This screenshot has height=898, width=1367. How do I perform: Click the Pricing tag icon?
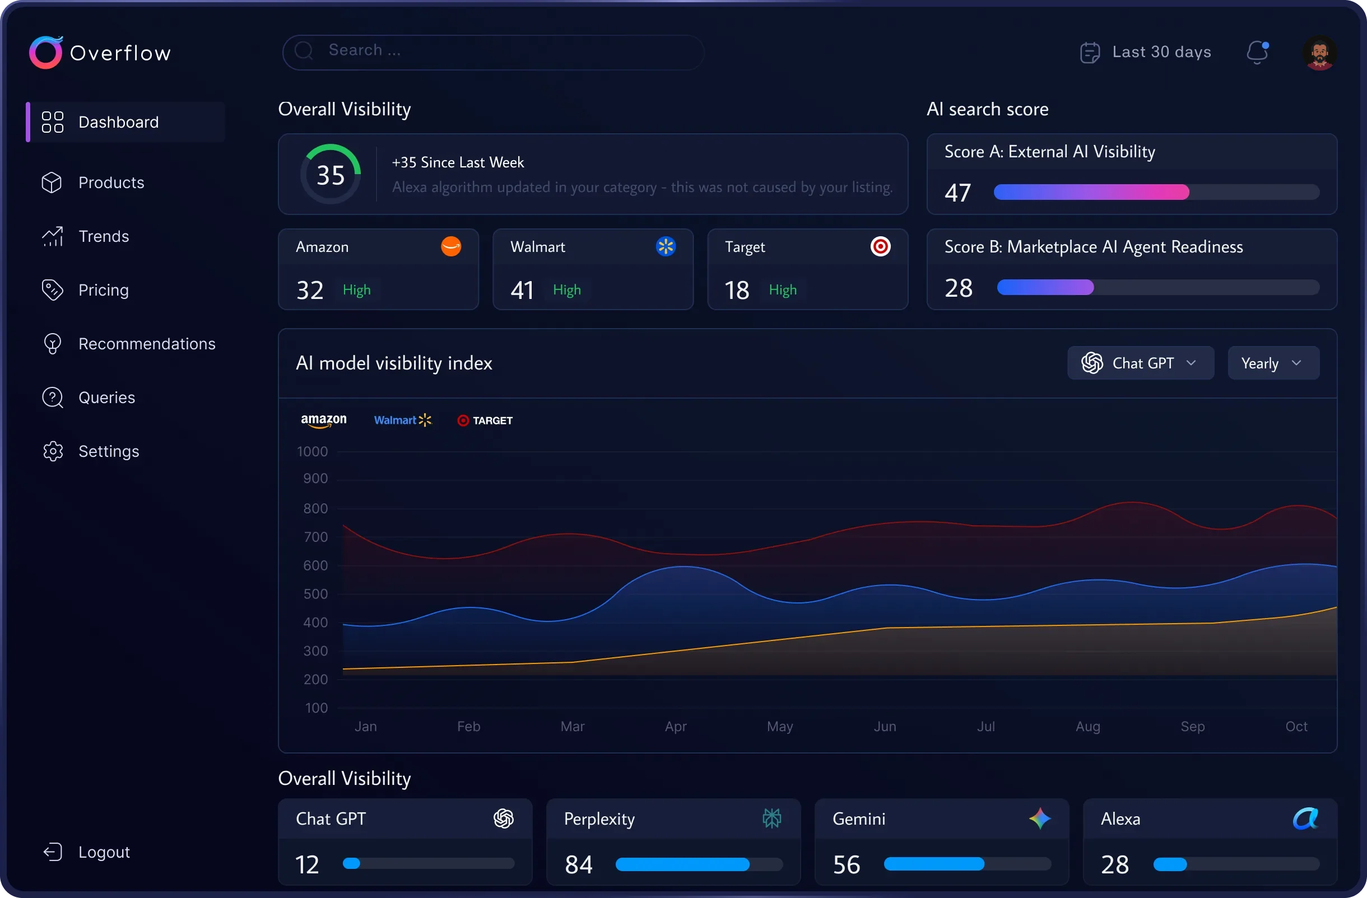coord(52,290)
